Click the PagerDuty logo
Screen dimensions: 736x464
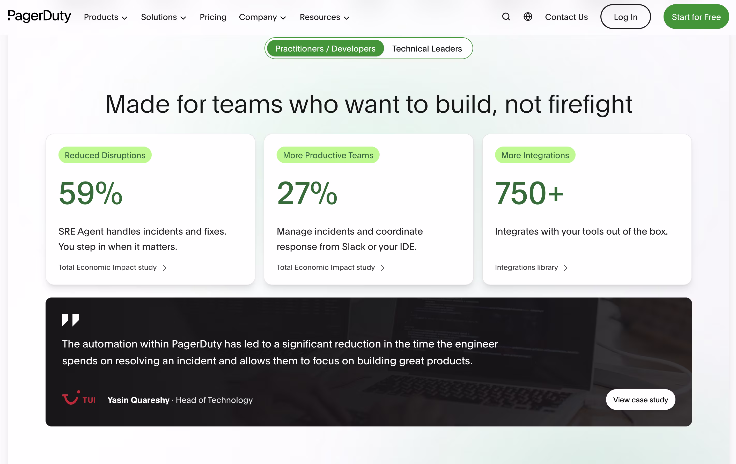point(39,16)
